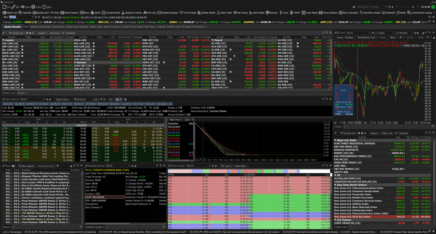The image size is (436, 234).
Task: Switch Stock Options to table view
Action: (117, 99)
